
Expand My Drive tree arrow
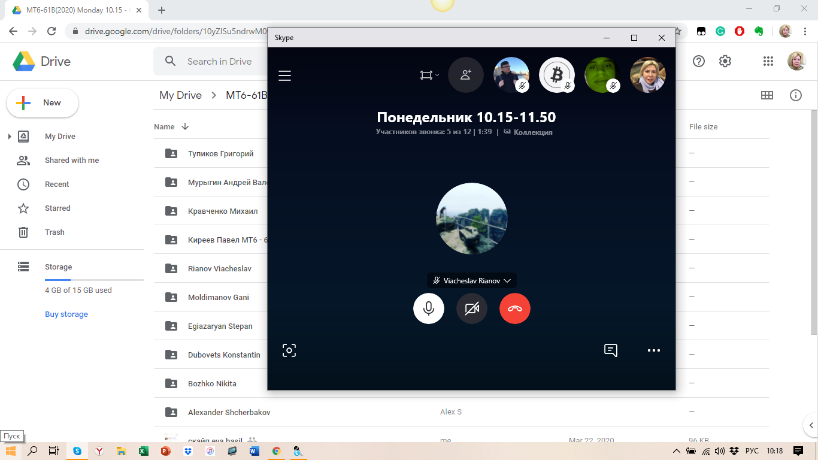[10, 137]
